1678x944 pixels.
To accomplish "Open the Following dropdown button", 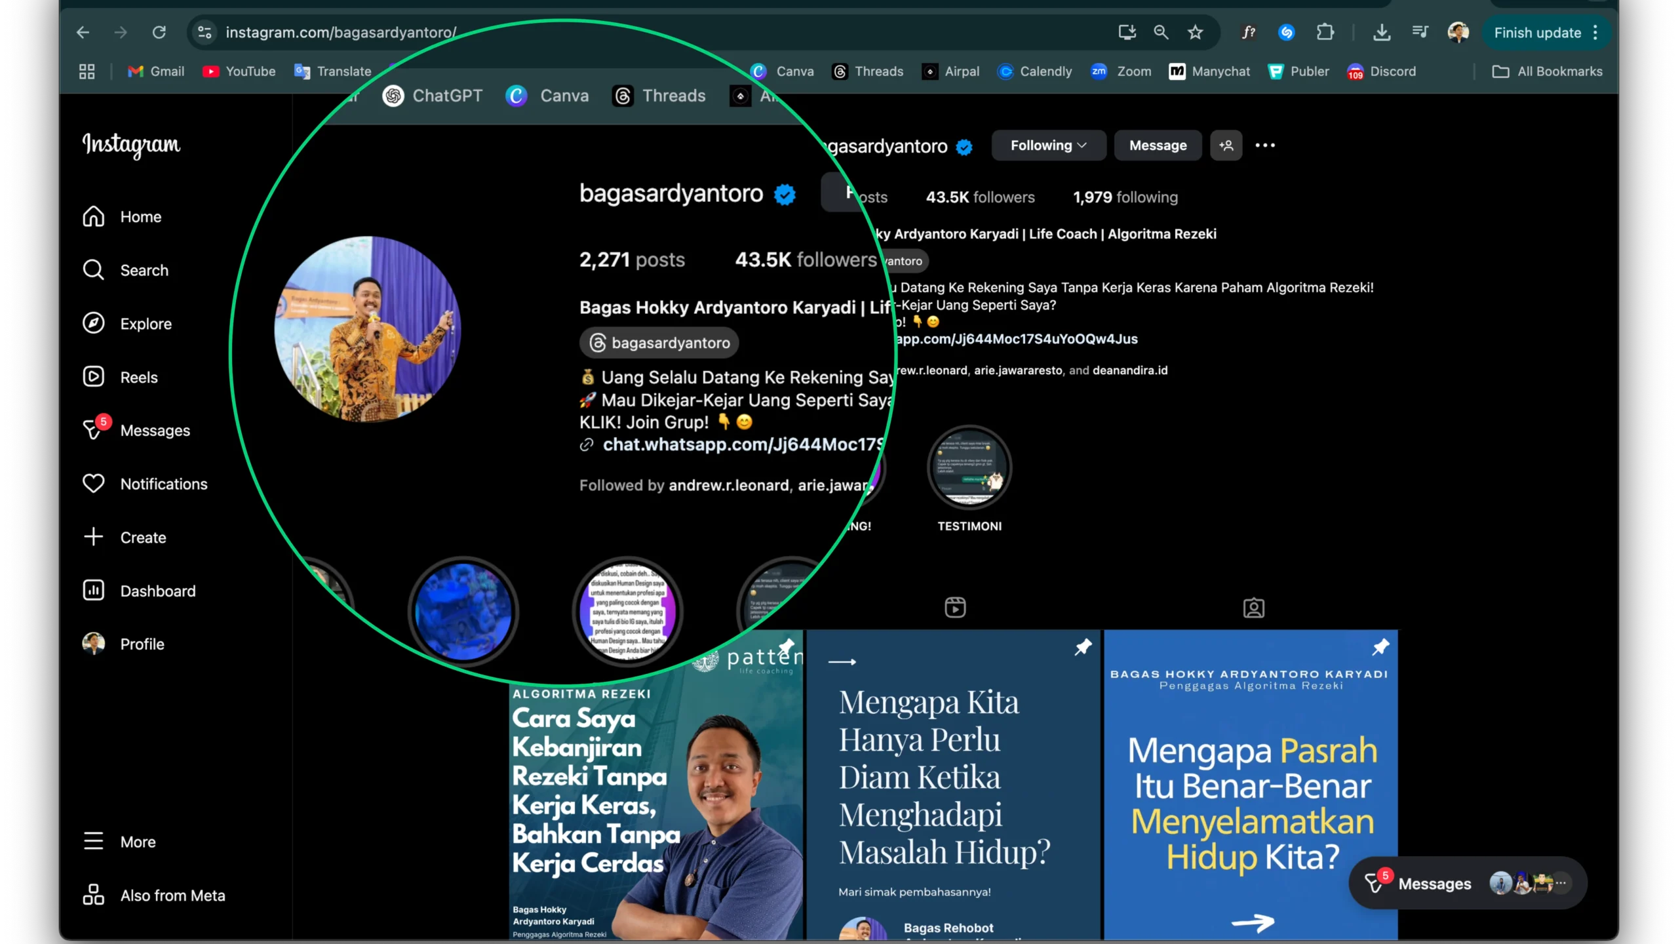I will point(1049,146).
